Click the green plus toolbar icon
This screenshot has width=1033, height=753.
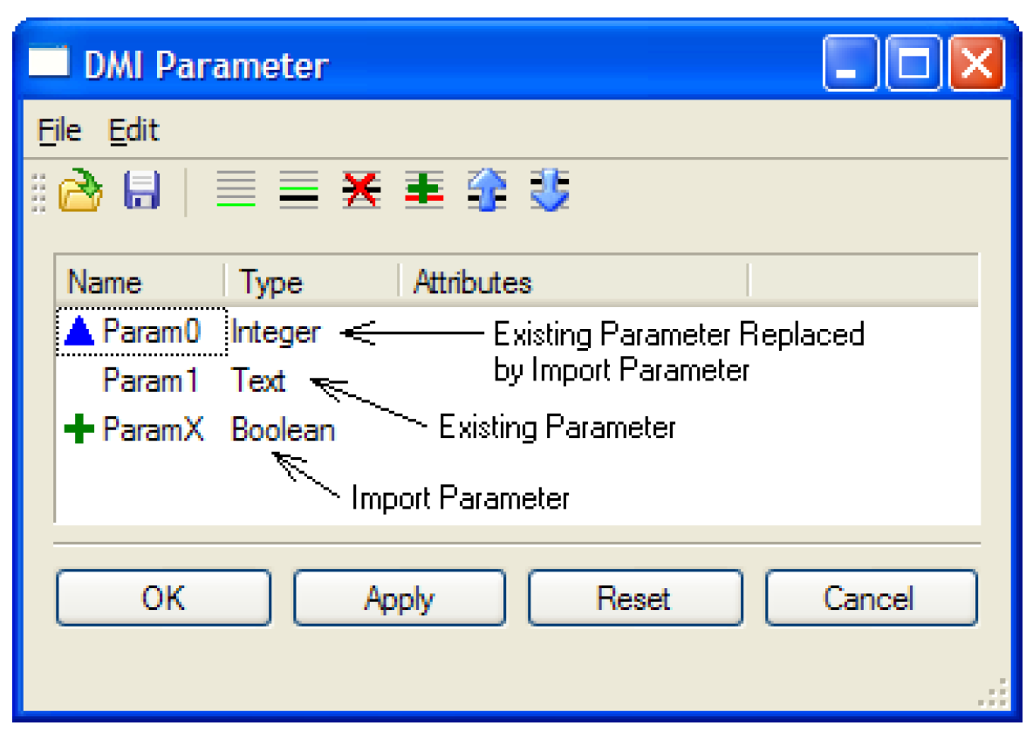point(424,190)
